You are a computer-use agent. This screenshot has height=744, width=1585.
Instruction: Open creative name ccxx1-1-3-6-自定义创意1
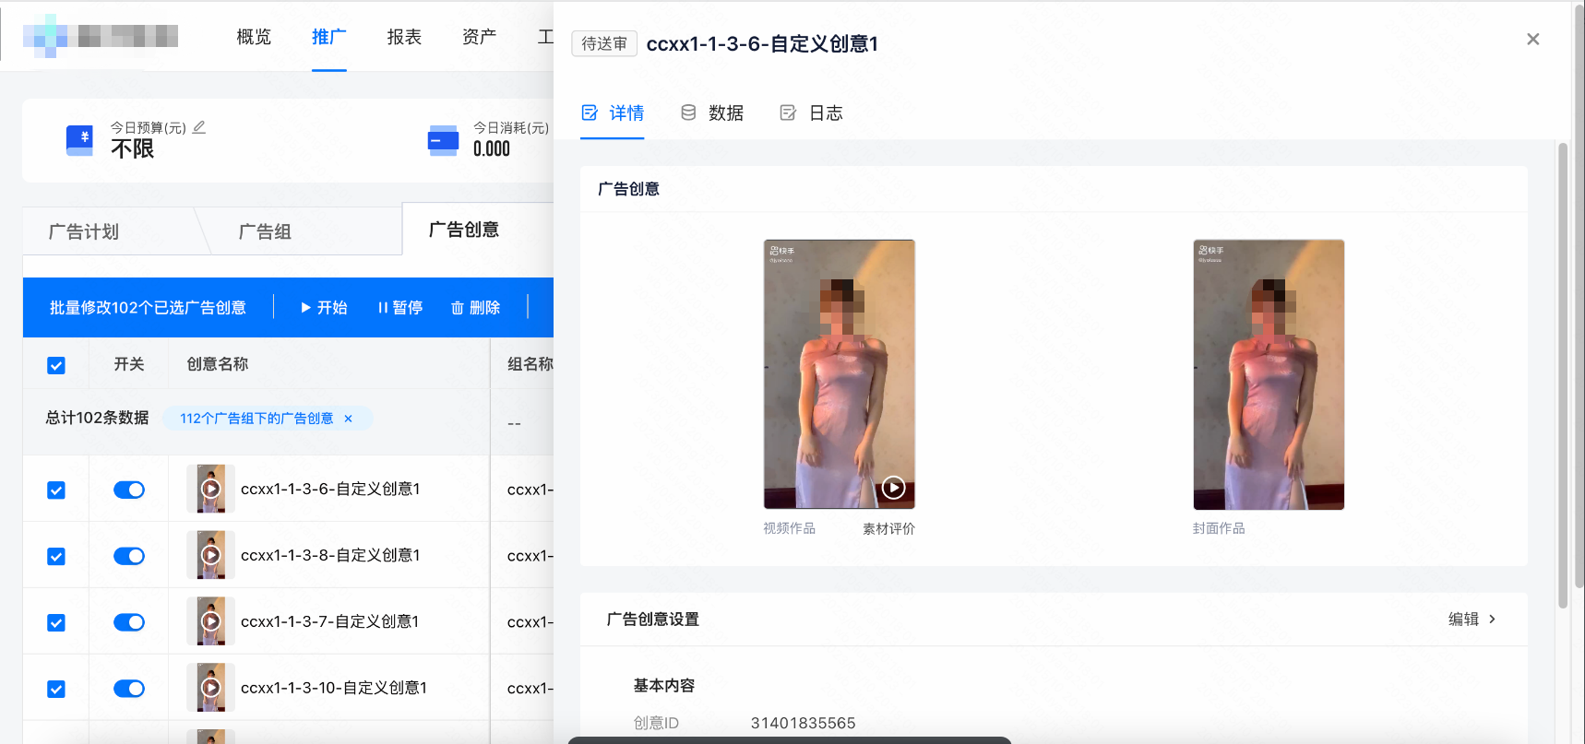[x=330, y=489]
